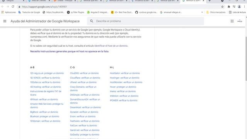The image size is (247, 139).
Task: Open a new browser tab
Action: coord(210,1)
